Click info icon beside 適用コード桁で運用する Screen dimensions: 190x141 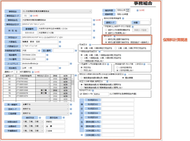pyautogui.click(x=33, y=72)
